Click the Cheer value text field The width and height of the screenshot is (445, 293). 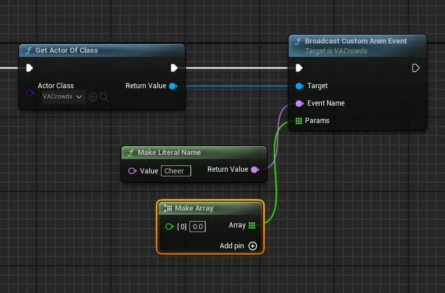coord(175,171)
